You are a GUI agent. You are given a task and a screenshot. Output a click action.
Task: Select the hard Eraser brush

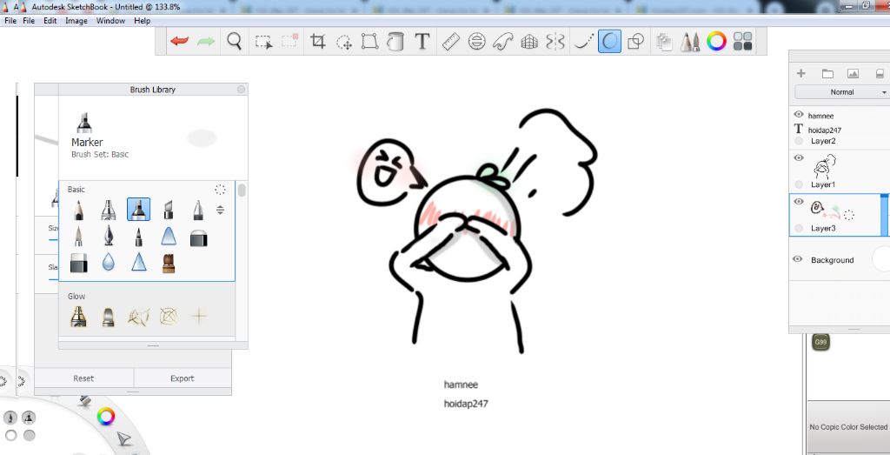79,263
